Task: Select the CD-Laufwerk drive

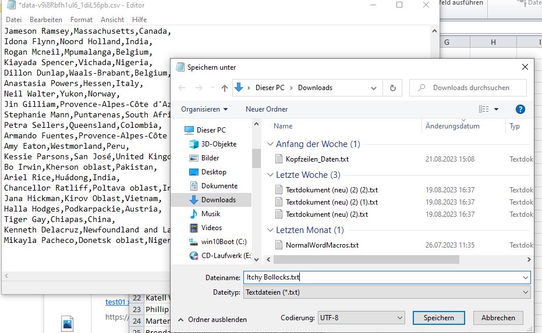Action: [225, 256]
